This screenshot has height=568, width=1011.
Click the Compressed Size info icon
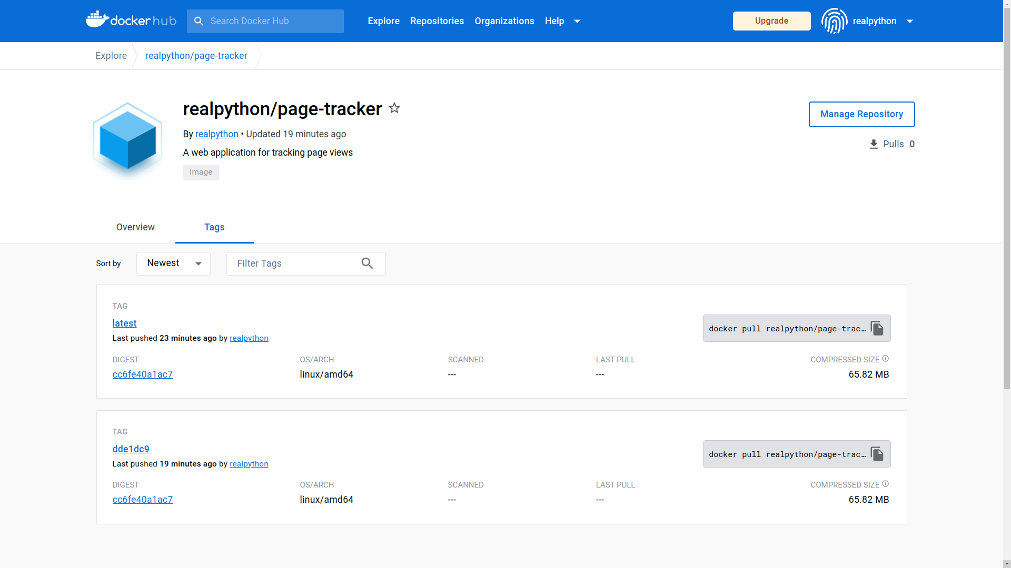886,358
